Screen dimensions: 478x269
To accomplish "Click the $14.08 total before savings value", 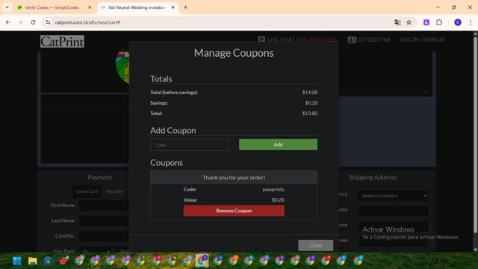I will point(310,92).
